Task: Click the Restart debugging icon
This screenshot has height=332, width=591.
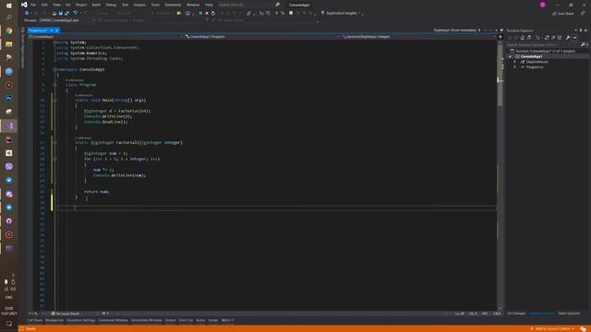Action: (213, 13)
